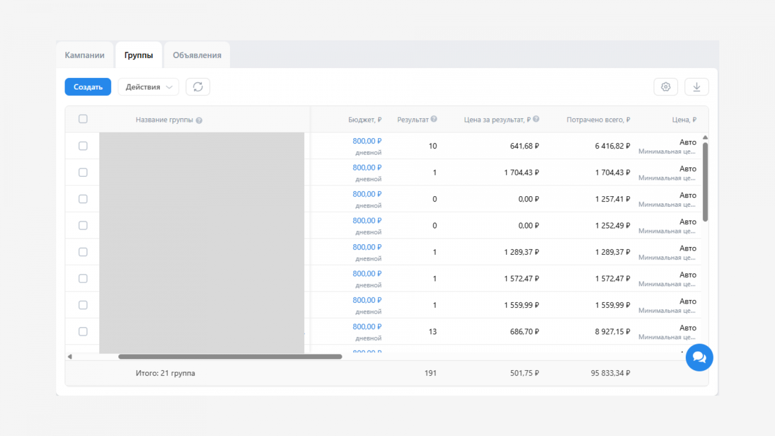Switch to the Объявления tab
The width and height of the screenshot is (775, 436).
coord(197,55)
